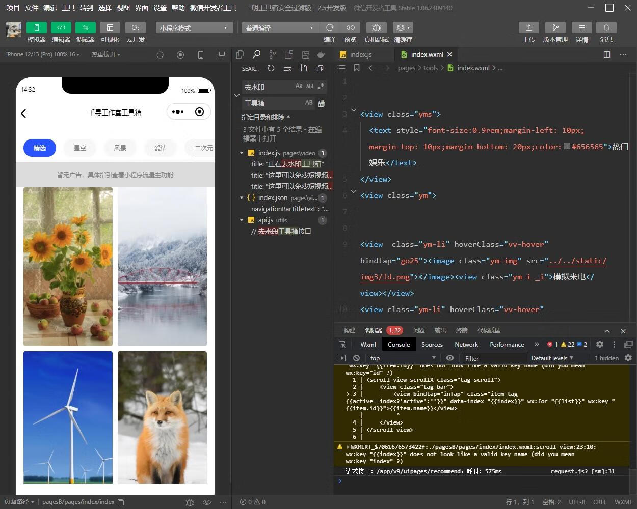Click the 模拟器 simulator toolbar icon
637x509 pixels.
click(36, 27)
